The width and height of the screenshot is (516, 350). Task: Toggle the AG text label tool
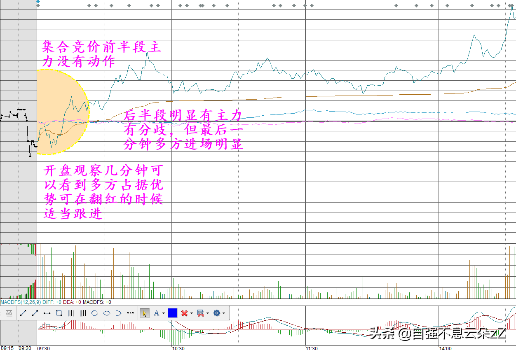[9, 313]
